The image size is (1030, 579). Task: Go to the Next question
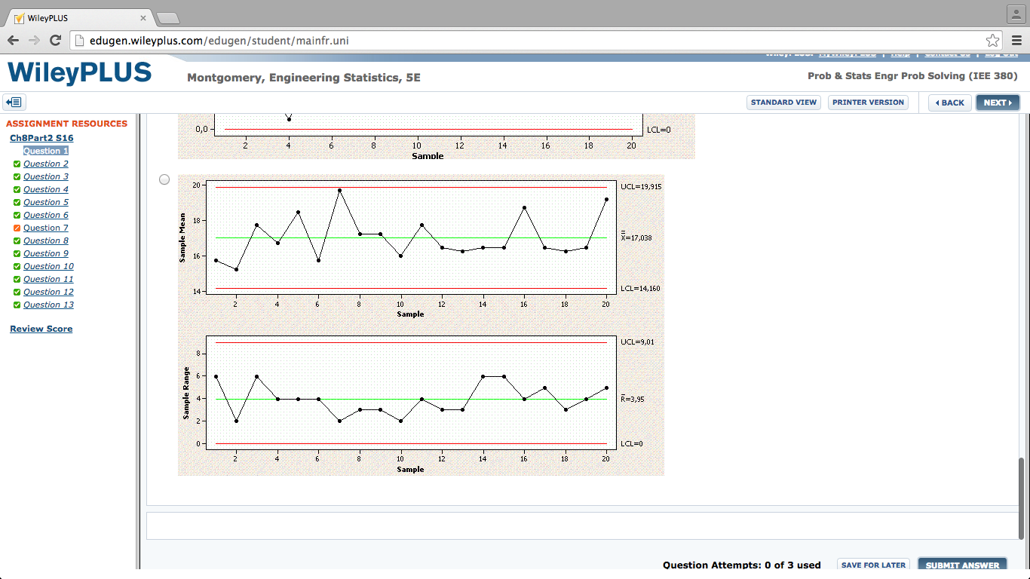(x=997, y=103)
